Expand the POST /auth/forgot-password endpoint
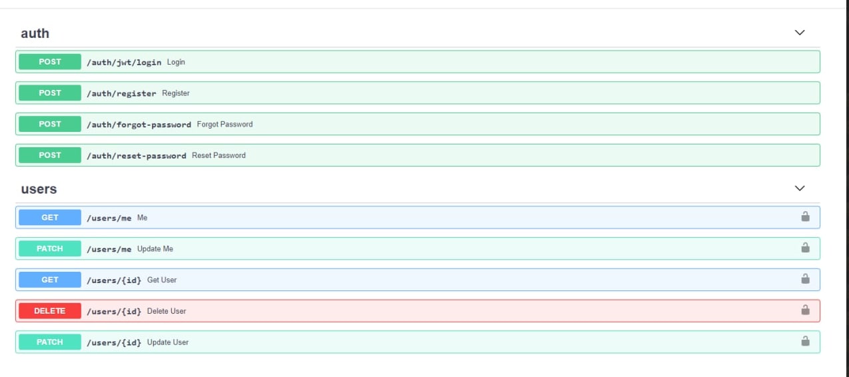 tap(418, 124)
